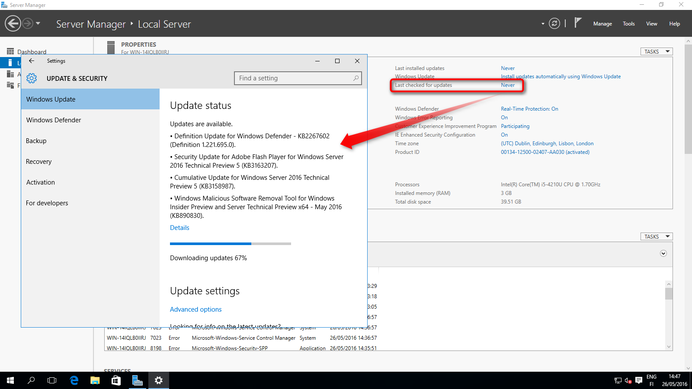The height and width of the screenshot is (389, 692).
Task: Select Activation in Settings sidebar
Action: (x=90, y=182)
